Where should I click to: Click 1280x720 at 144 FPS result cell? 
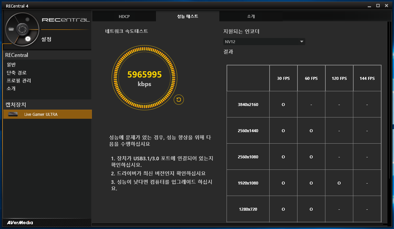coord(367,209)
